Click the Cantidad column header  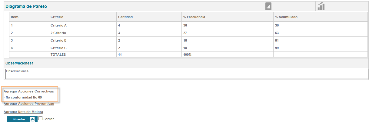[125, 17]
